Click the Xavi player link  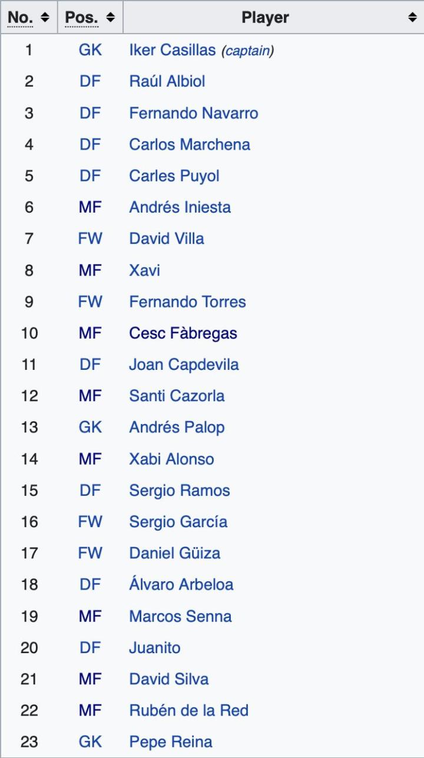[144, 270]
